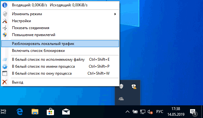Click the Ctrl+Shift+E shortcut label
Viewport: 203px width, 118px height.
(99, 59)
